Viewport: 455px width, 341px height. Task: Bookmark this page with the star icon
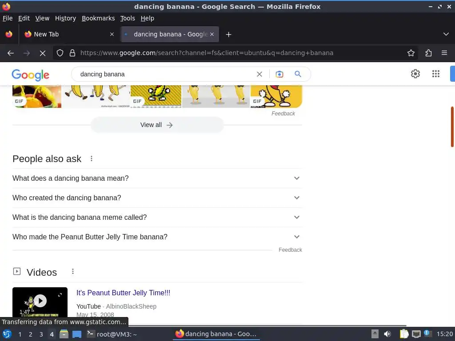coord(411,53)
